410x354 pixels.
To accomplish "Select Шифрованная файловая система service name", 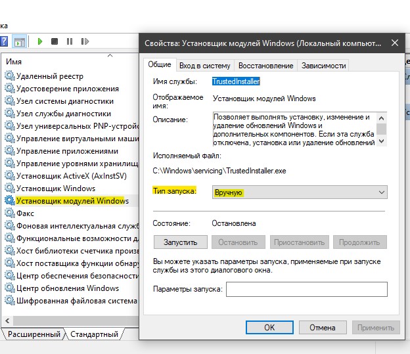I will point(77,301).
